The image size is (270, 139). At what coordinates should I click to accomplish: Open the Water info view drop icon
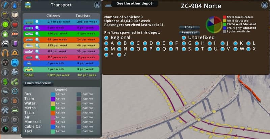click(15, 5)
